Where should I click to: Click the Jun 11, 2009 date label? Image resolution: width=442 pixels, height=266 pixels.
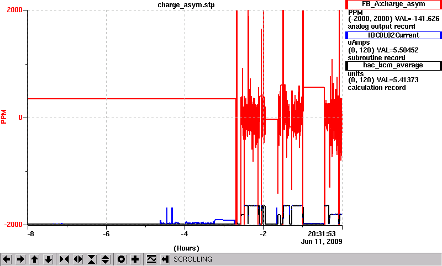pyautogui.click(x=322, y=242)
